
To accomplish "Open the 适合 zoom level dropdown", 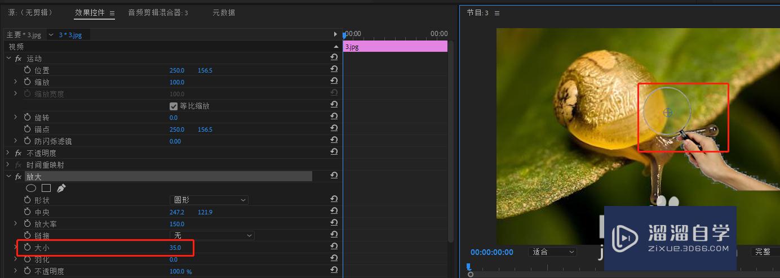I will tap(553, 252).
